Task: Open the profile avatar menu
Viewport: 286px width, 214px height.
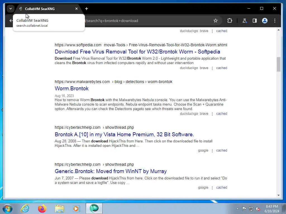Action: coord(265,21)
